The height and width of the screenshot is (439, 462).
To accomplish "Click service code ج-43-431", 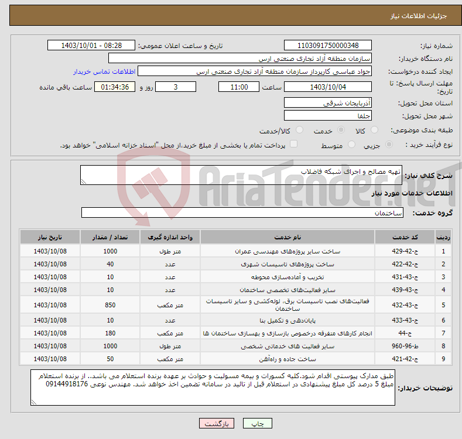I will 405,277.
